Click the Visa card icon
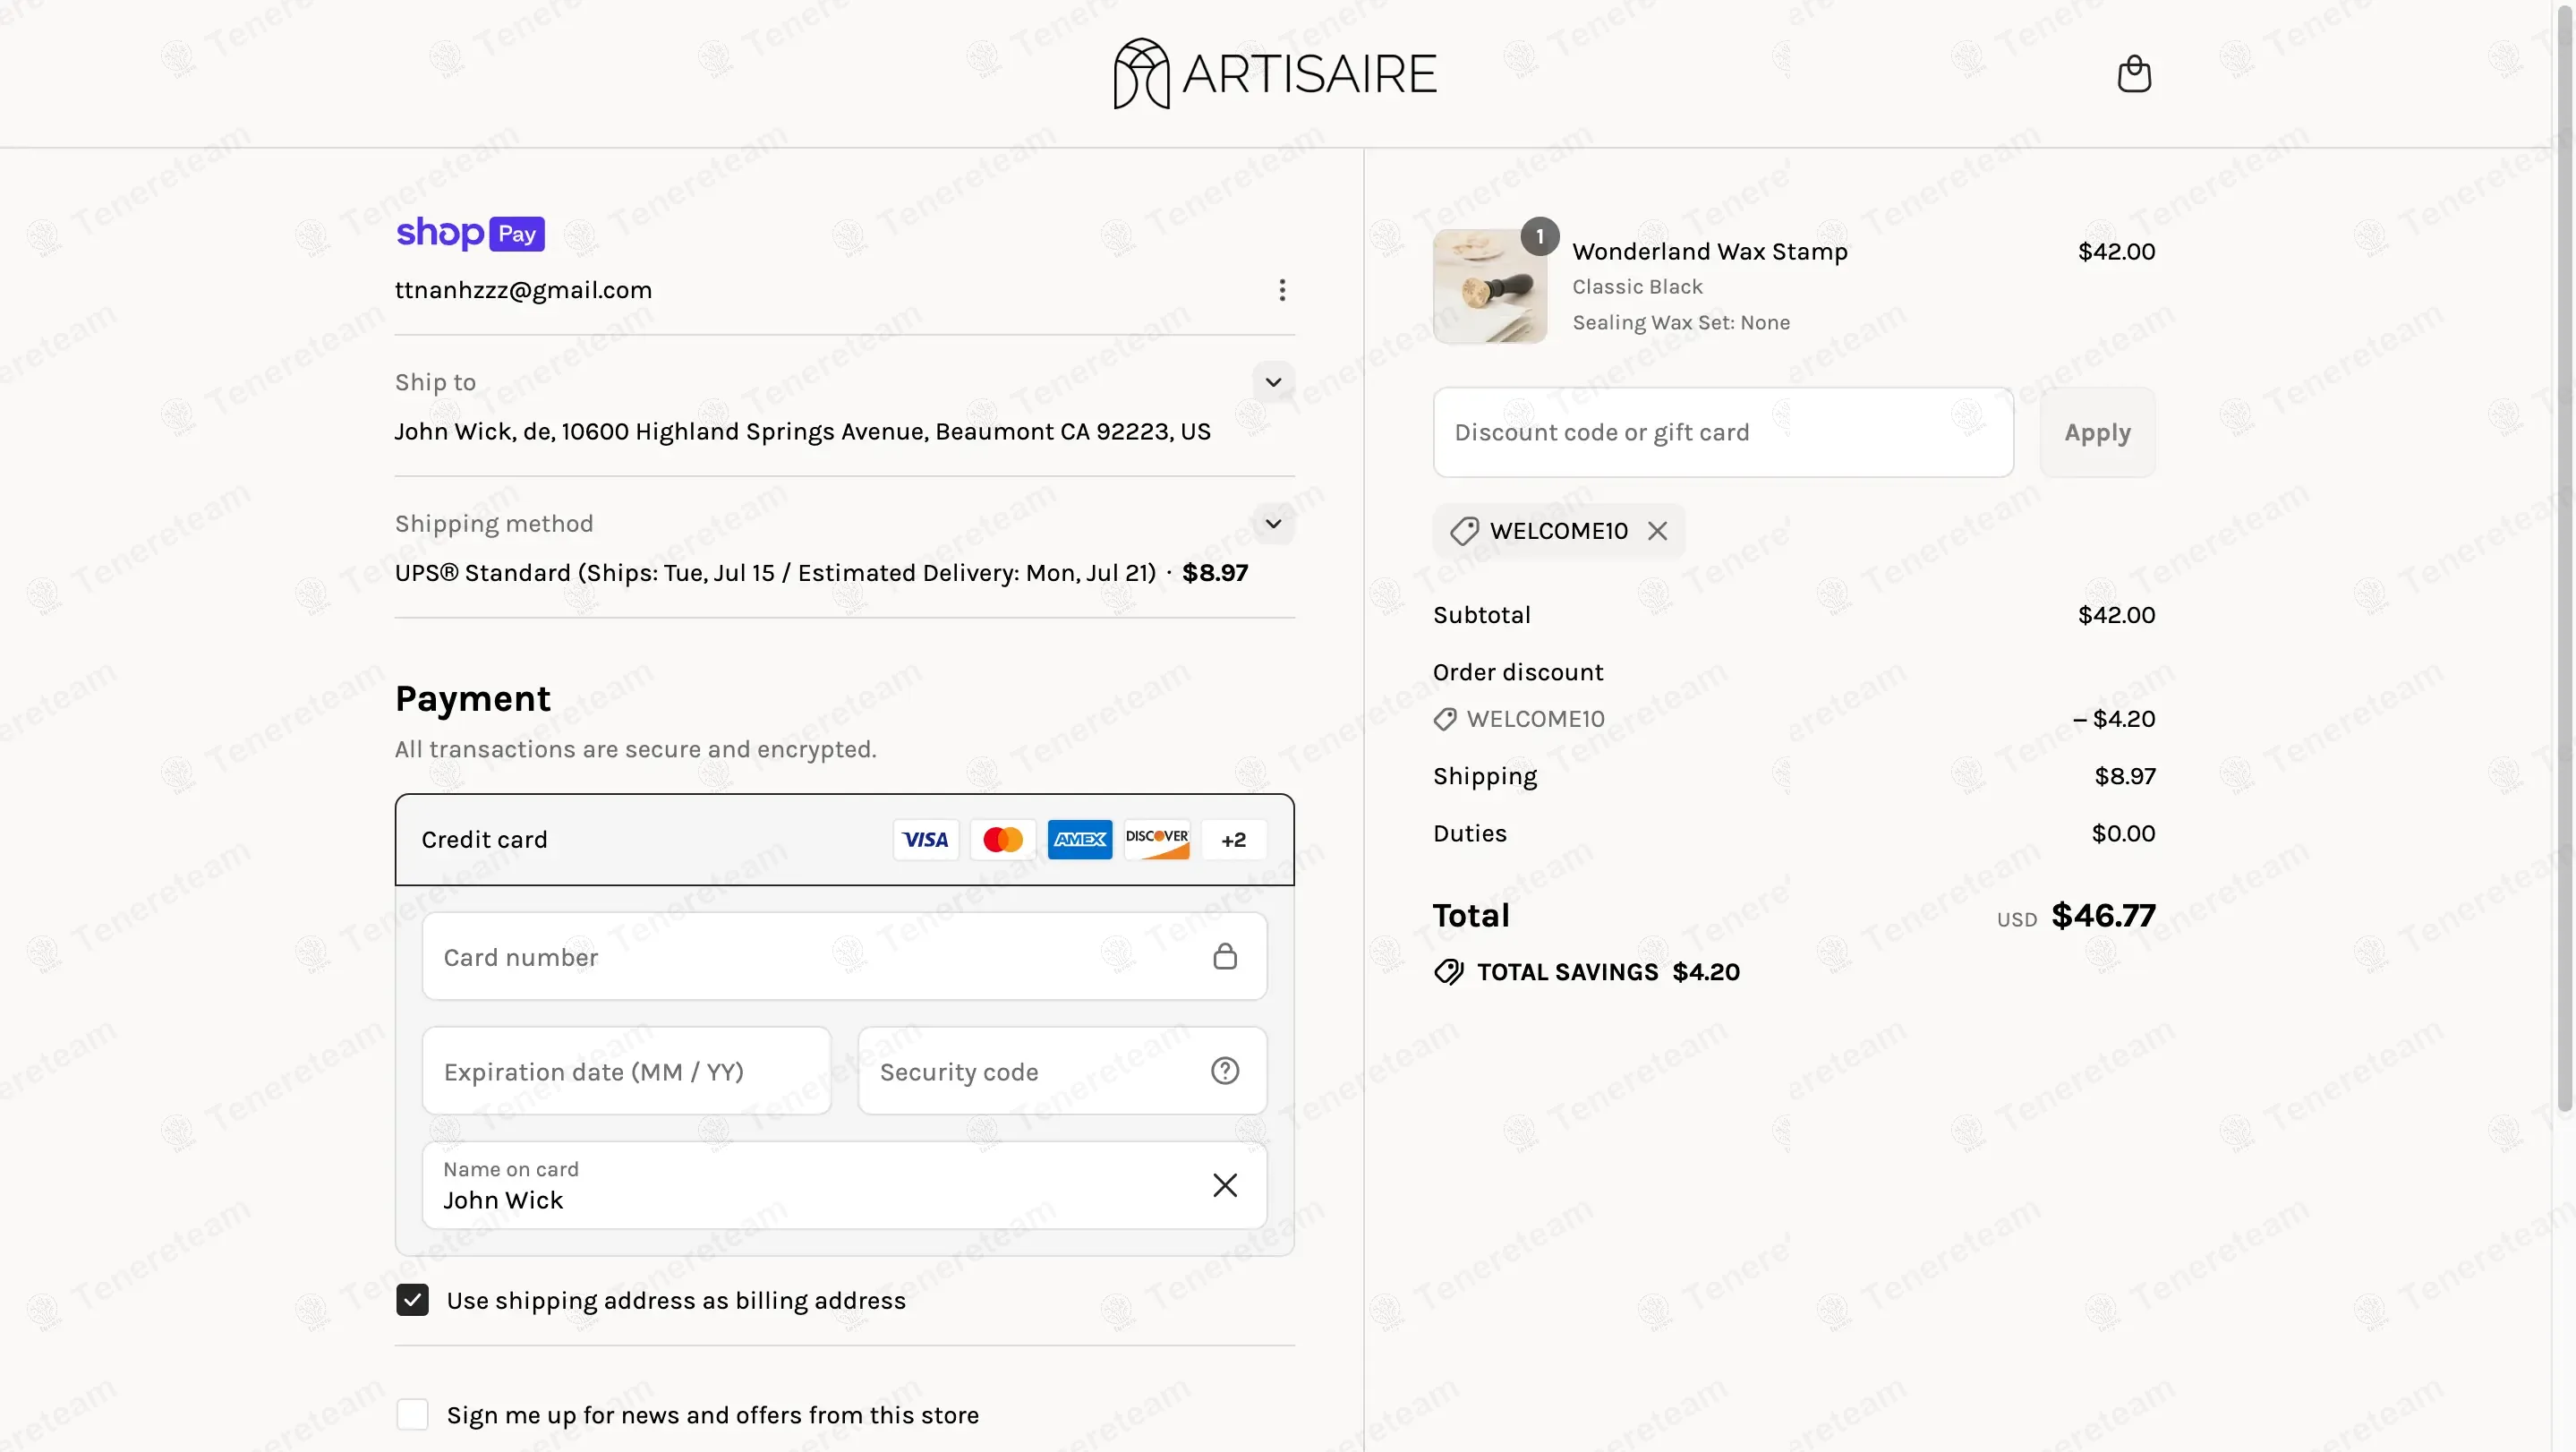2576x1452 pixels. 926,839
